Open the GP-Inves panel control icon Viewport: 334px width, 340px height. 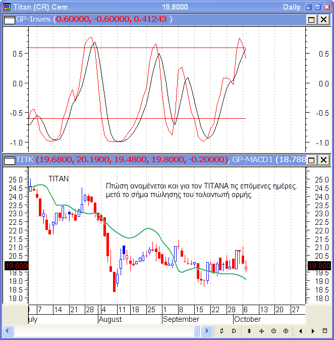pos(8,19)
